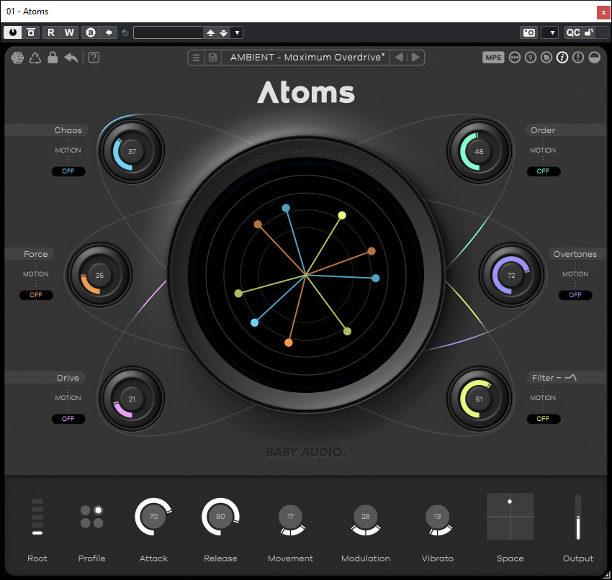Click the italic i info icon
612x580 pixels.
coord(562,58)
